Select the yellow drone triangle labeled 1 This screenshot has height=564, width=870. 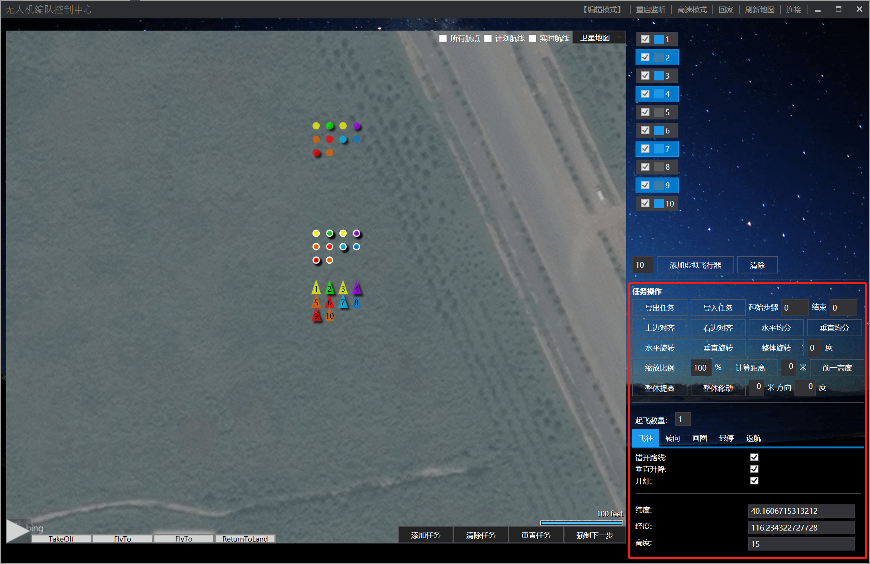coord(316,288)
